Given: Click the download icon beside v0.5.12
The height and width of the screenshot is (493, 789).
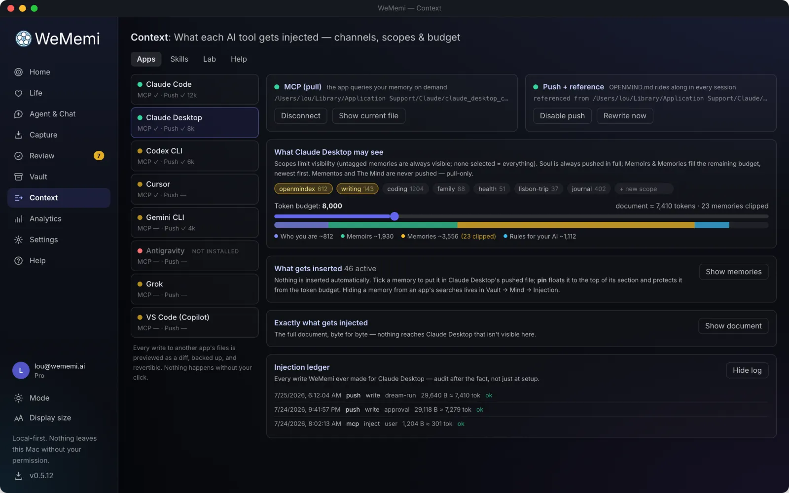Looking at the screenshot, I should [x=19, y=476].
